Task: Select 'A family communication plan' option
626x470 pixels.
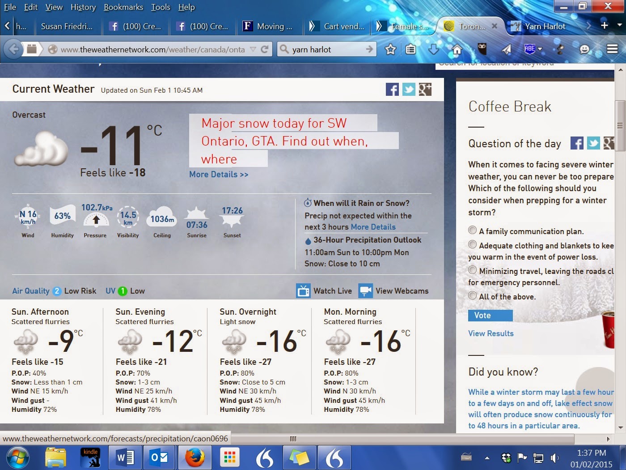Action: (x=472, y=230)
